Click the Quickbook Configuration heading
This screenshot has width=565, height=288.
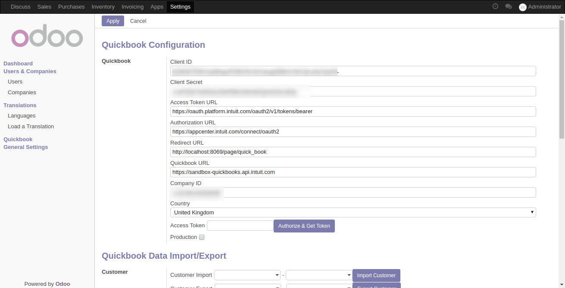pos(153,45)
